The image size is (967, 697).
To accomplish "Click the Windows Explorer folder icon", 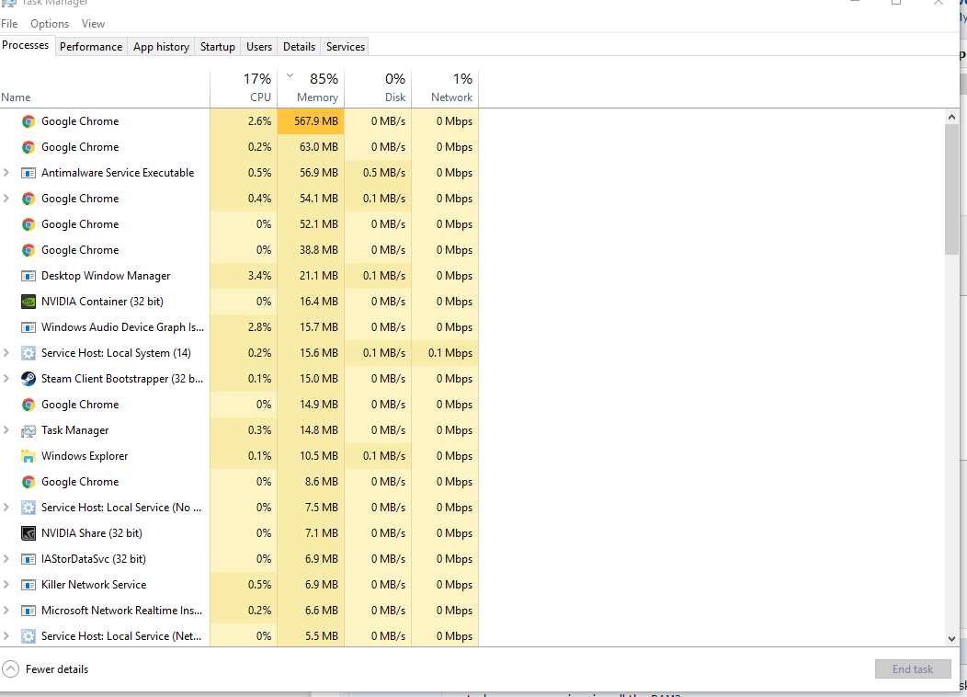I will point(28,456).
